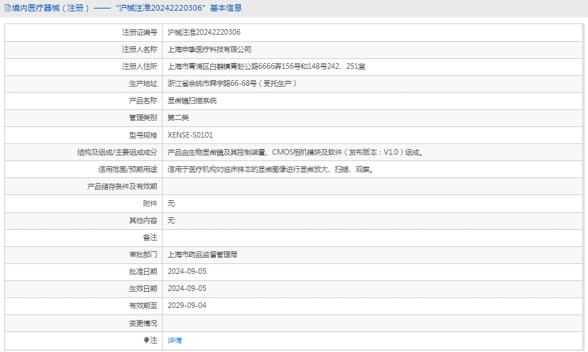
Task: Click the 变更情况 row label
Action: pos(143,323)
